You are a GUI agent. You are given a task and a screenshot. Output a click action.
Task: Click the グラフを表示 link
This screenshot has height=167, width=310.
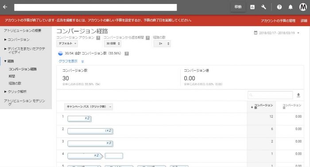coord(68,61)
